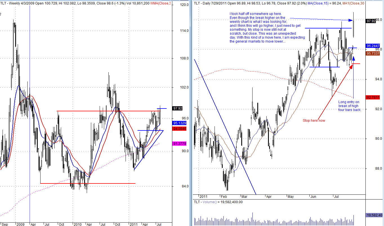This screenshot has width=384, height=226.
Task: Click the red WMA(Close indicator label
Action: coord(160,3)
